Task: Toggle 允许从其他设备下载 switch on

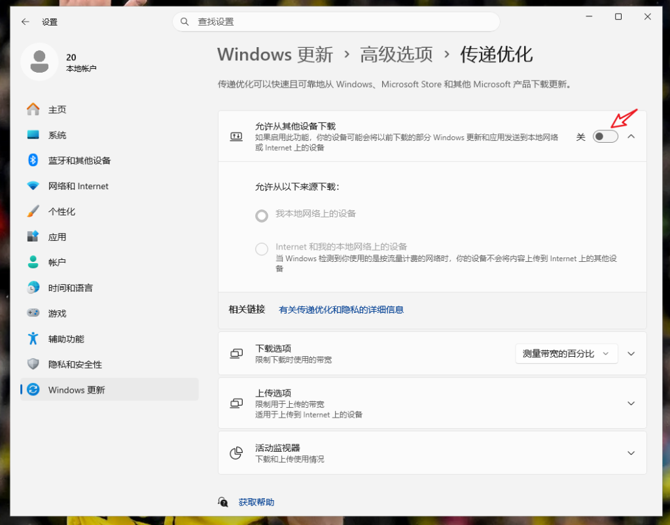Action: coord(605,136)
